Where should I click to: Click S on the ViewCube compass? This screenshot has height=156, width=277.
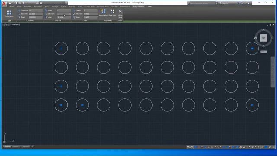[264, 46]
